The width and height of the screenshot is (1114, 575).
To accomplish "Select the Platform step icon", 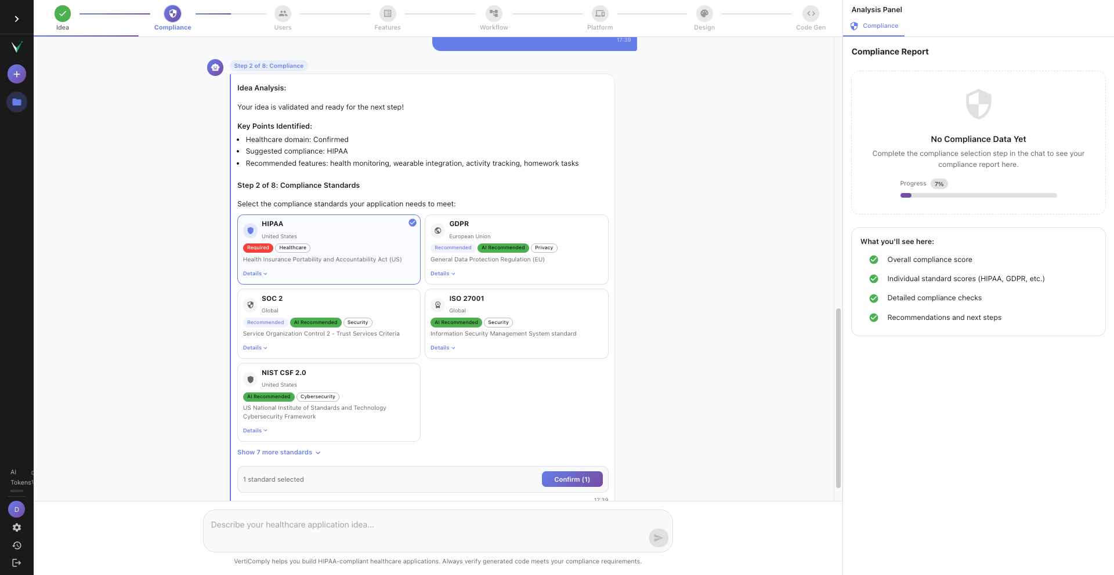I will pyautogui.click(x=599, y=13).
